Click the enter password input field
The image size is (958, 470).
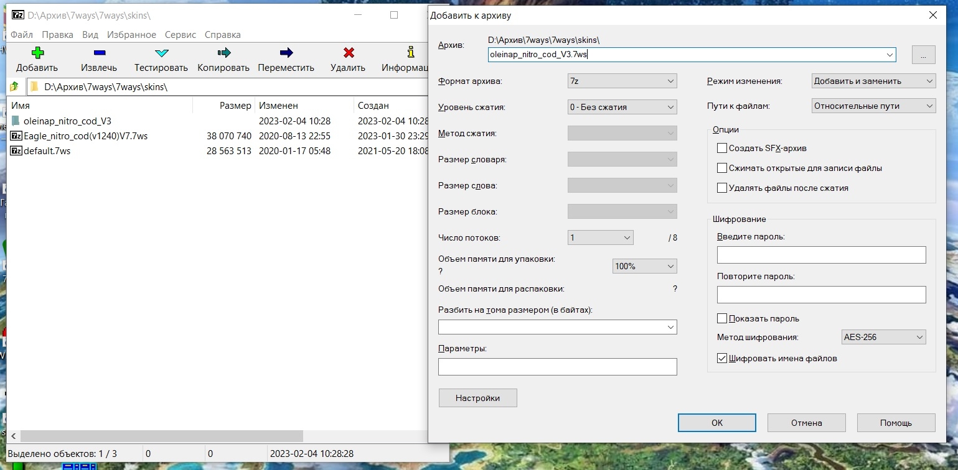pyautogui.click(x=821, y=255)
